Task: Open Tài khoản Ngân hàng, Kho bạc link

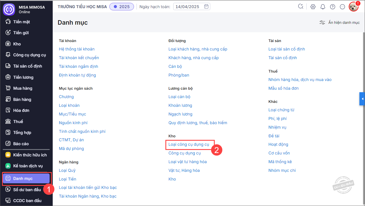Action: [88, 196]
